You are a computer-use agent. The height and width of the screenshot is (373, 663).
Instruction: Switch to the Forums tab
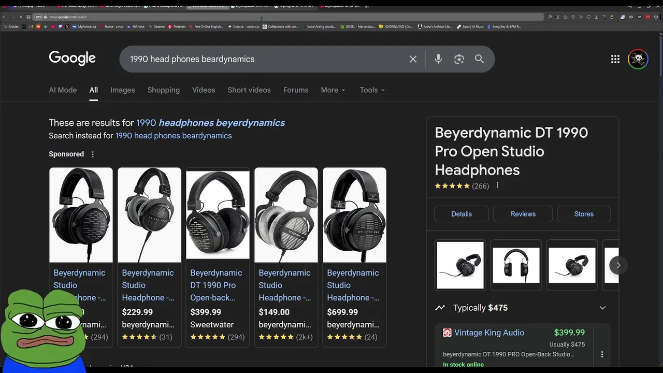pos(296,90)
